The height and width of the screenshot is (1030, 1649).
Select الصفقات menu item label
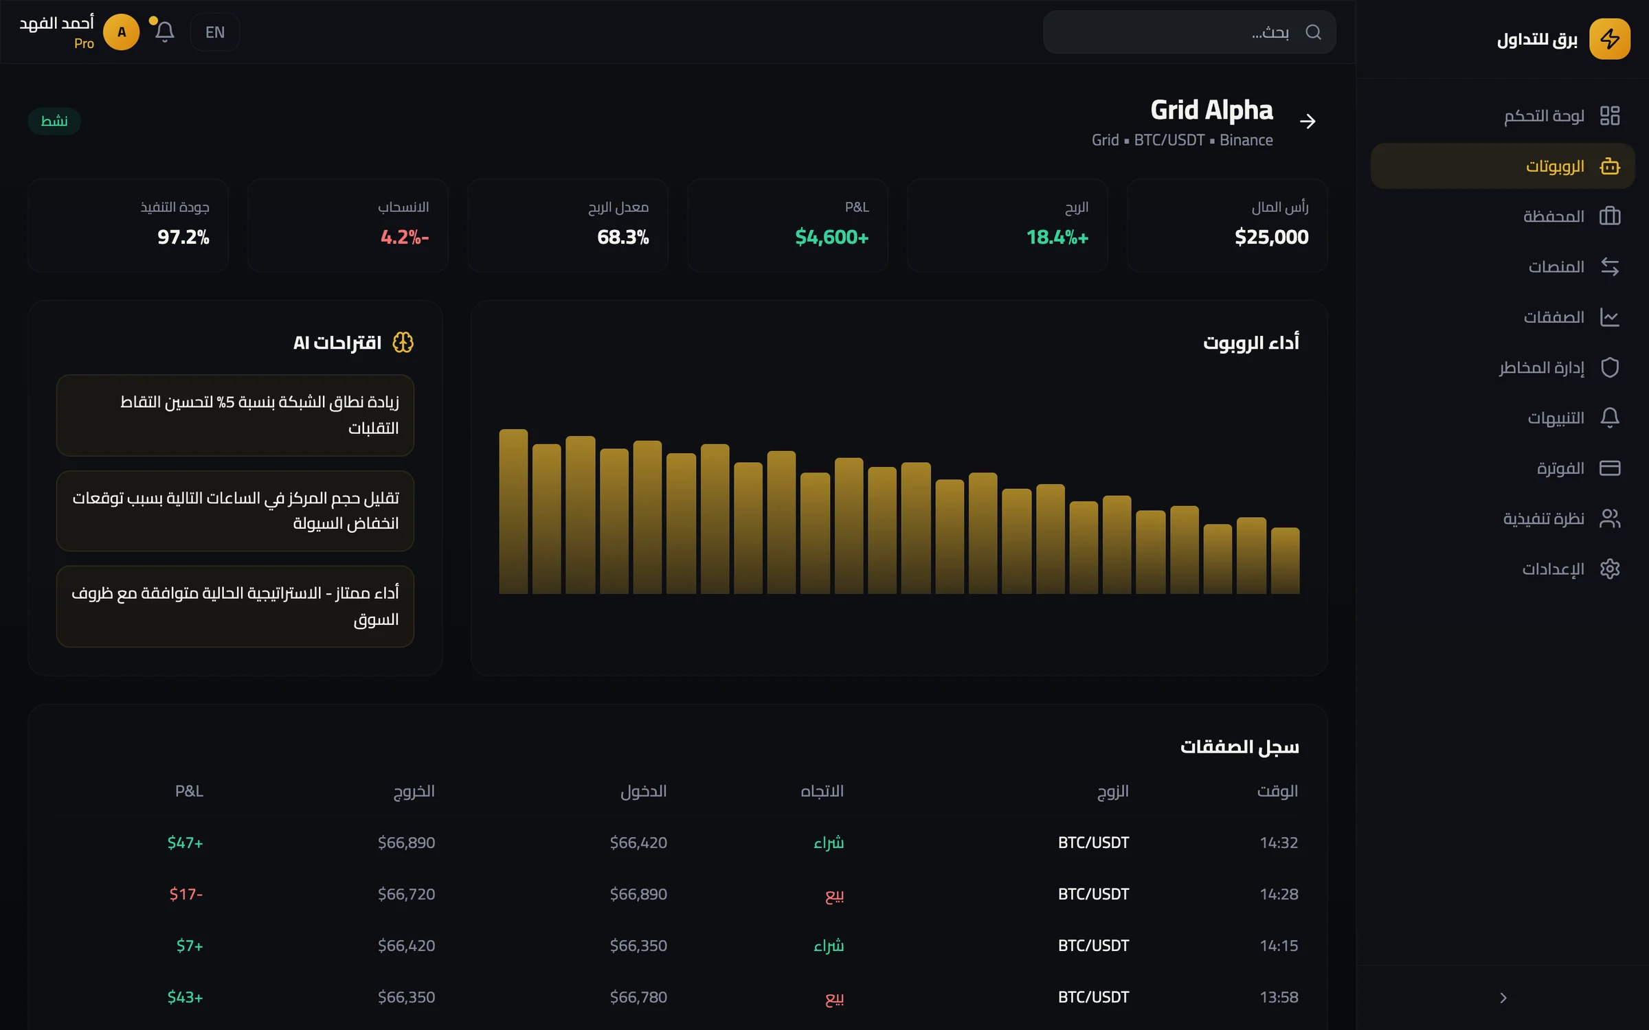tap(1553, 317)
